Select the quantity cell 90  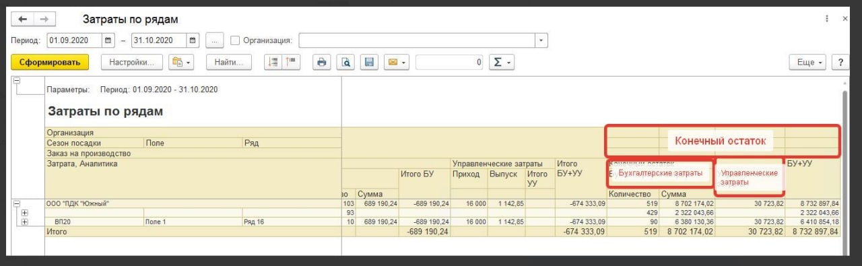(632, 222)
